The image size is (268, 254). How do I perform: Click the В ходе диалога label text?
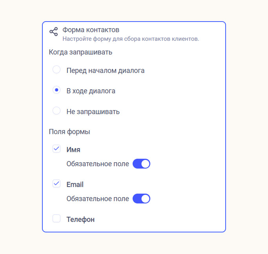(91, 91)
